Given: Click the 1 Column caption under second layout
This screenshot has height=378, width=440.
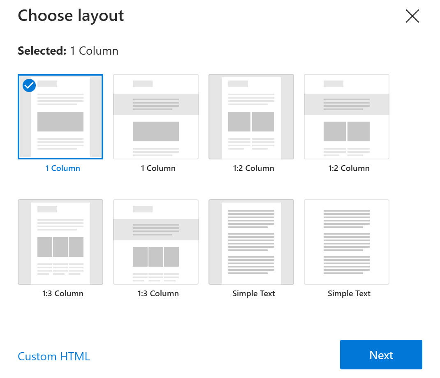Looking at the screenshot, I should pos(158,168).
